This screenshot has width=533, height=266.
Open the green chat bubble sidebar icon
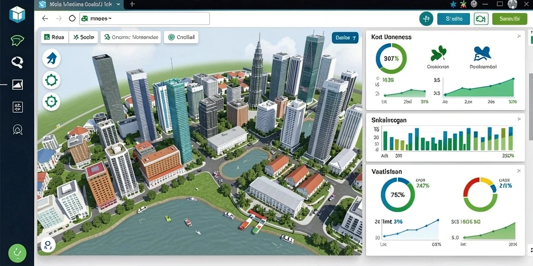[17, 41]
